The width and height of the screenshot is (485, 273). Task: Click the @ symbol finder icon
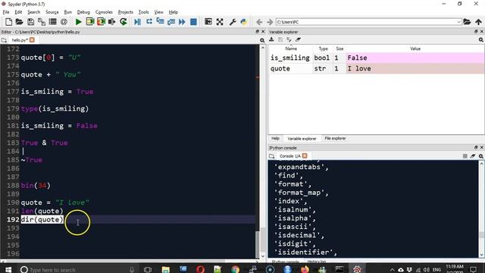tap(64, 22)
